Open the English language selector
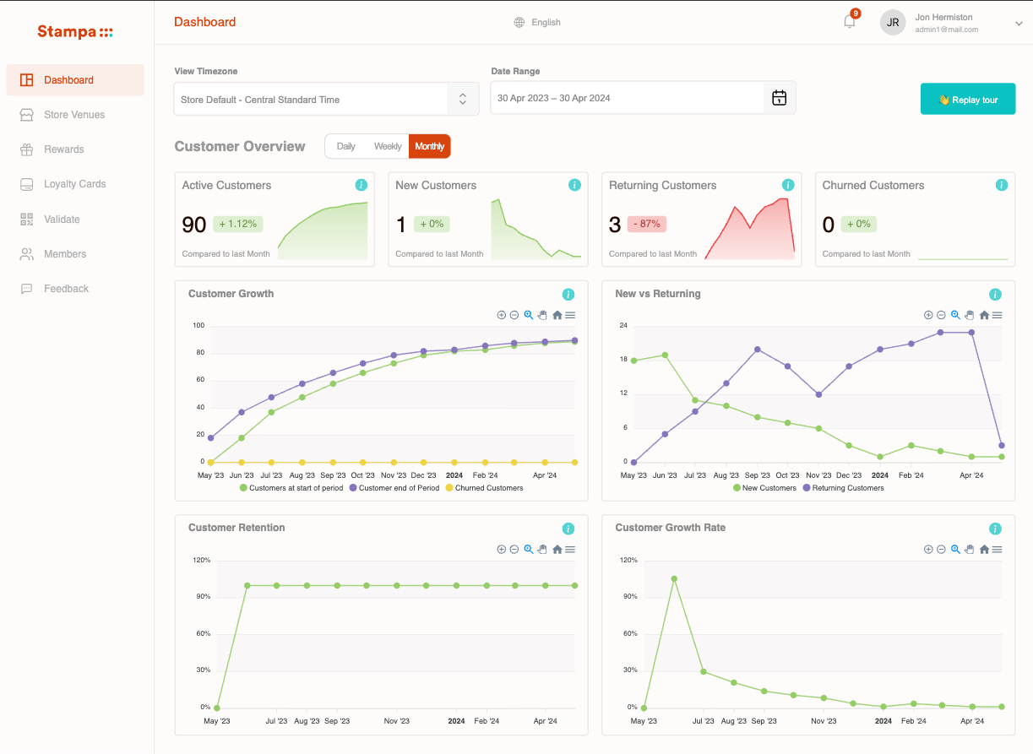Viewport: 1033px width, 754px height. tap(537, 22)
